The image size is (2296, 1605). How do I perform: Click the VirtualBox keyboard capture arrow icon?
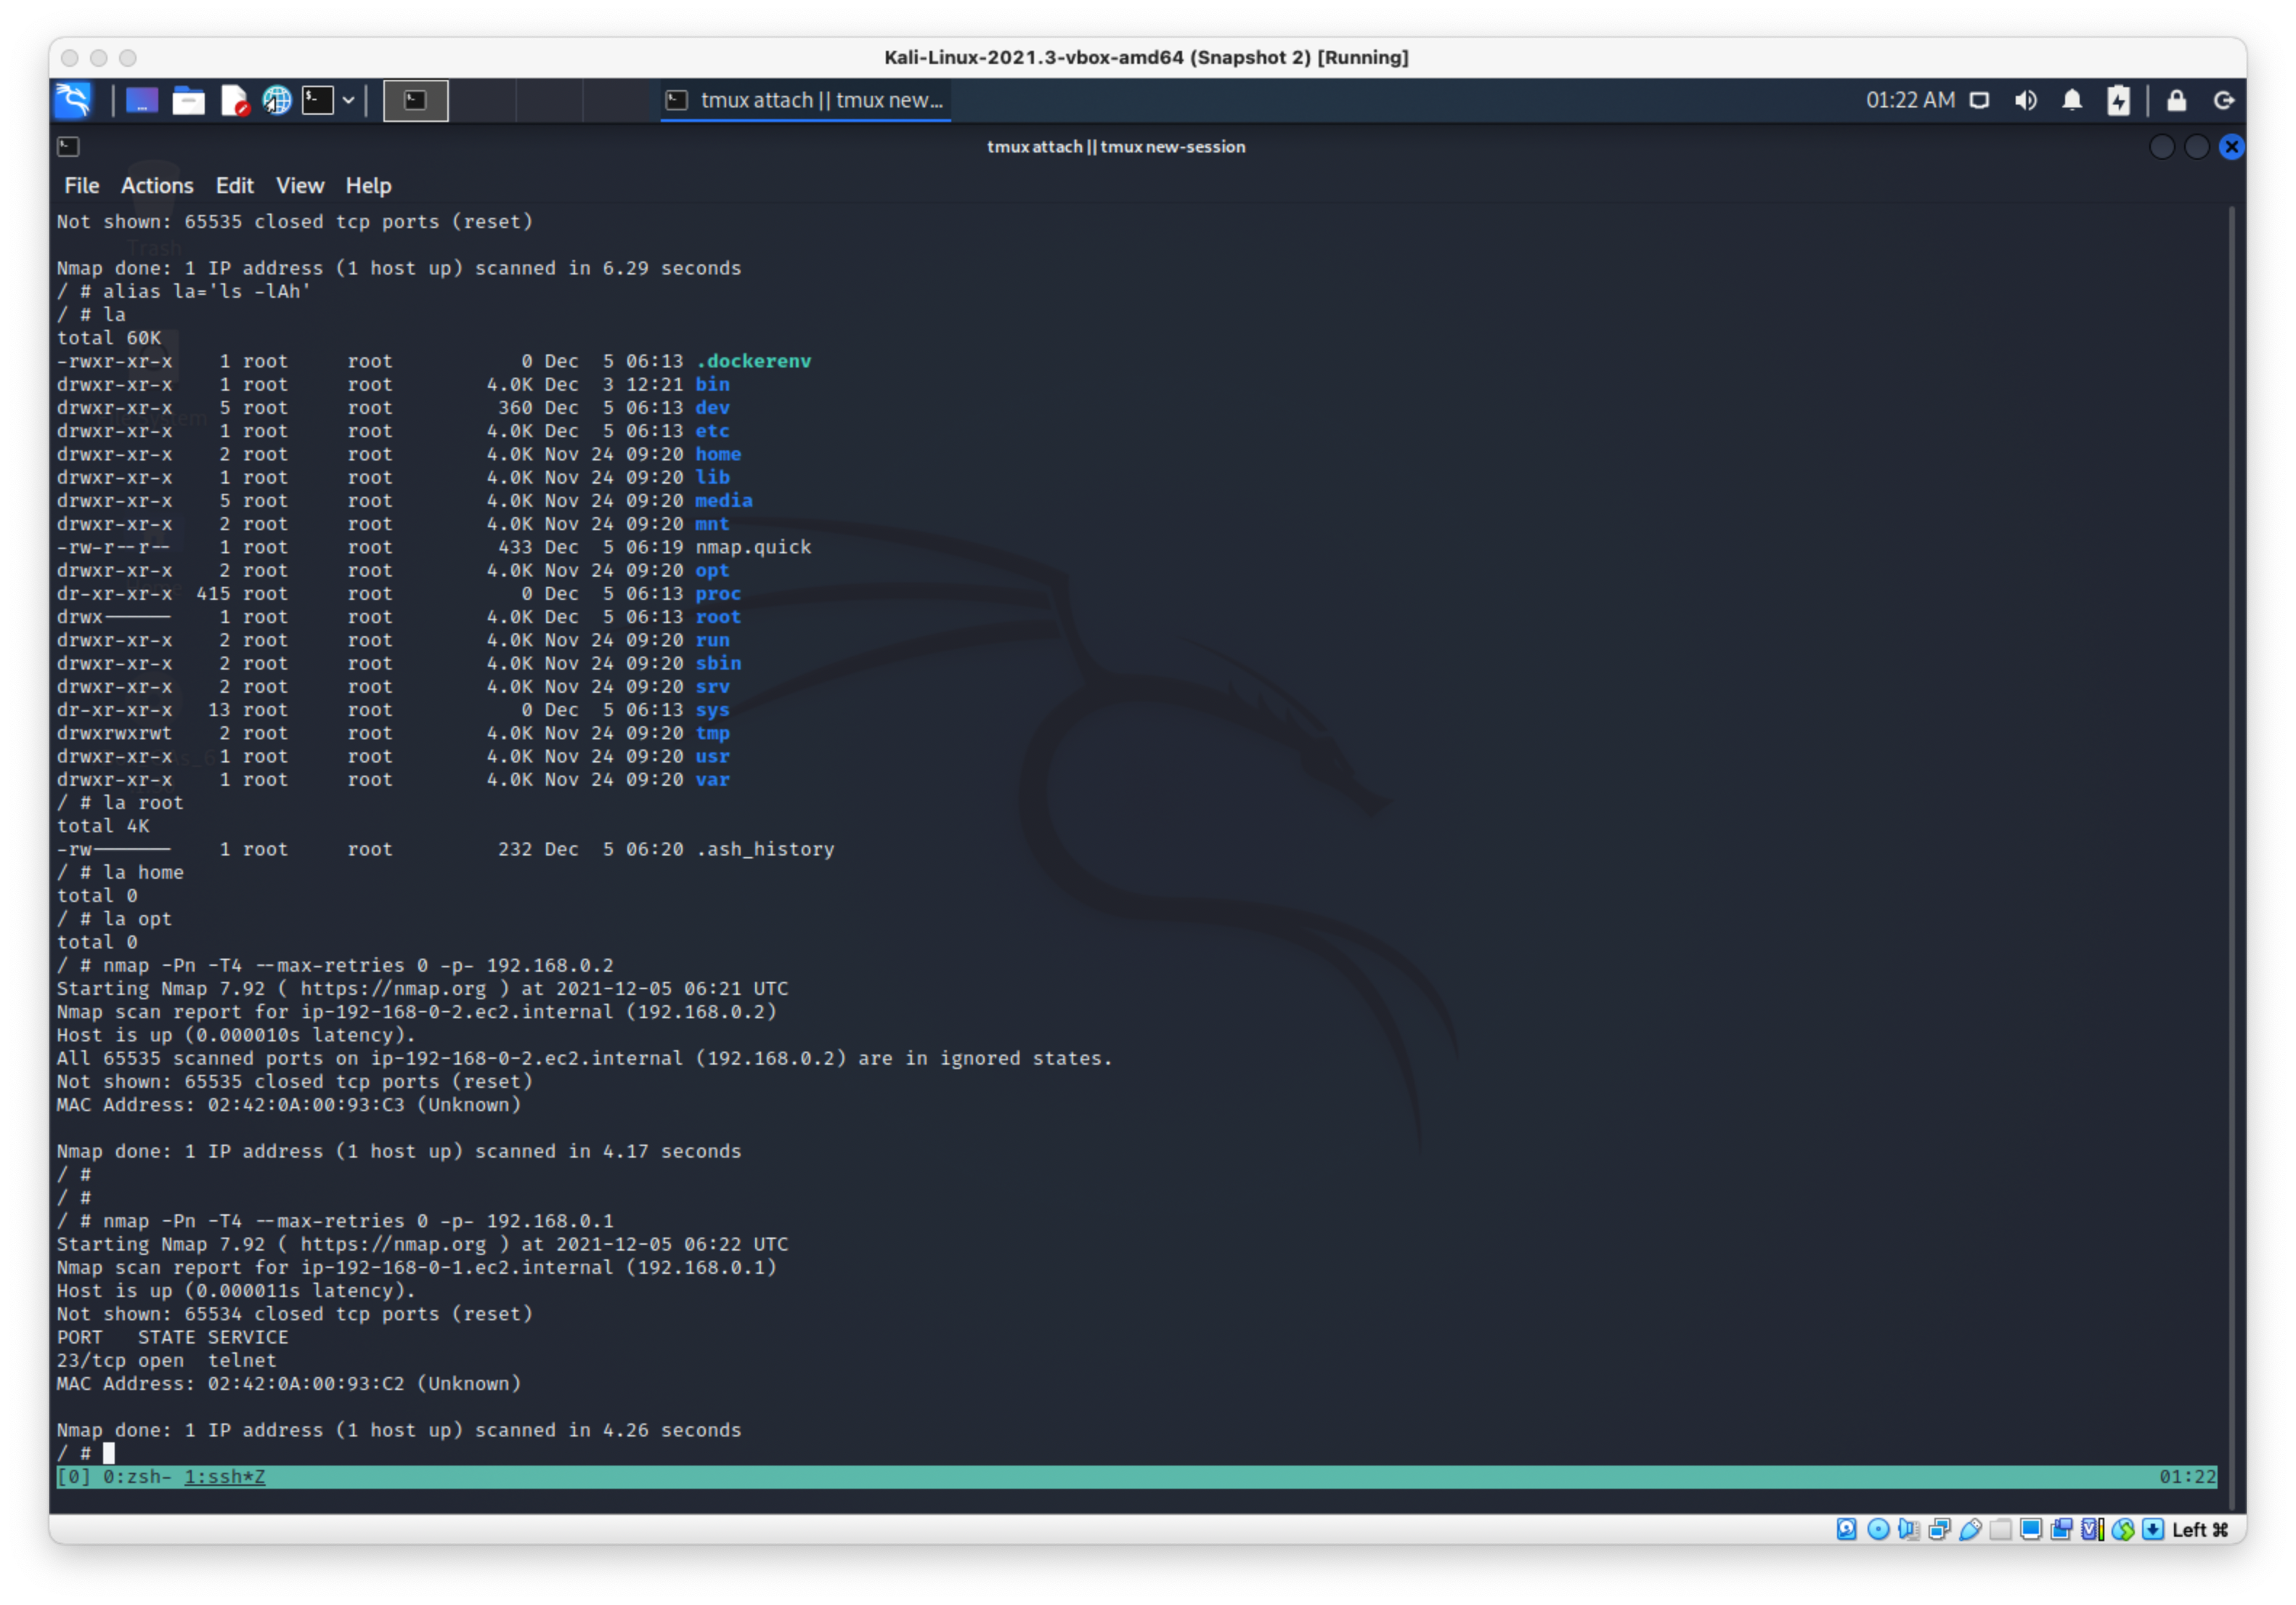[2153, 1529]
